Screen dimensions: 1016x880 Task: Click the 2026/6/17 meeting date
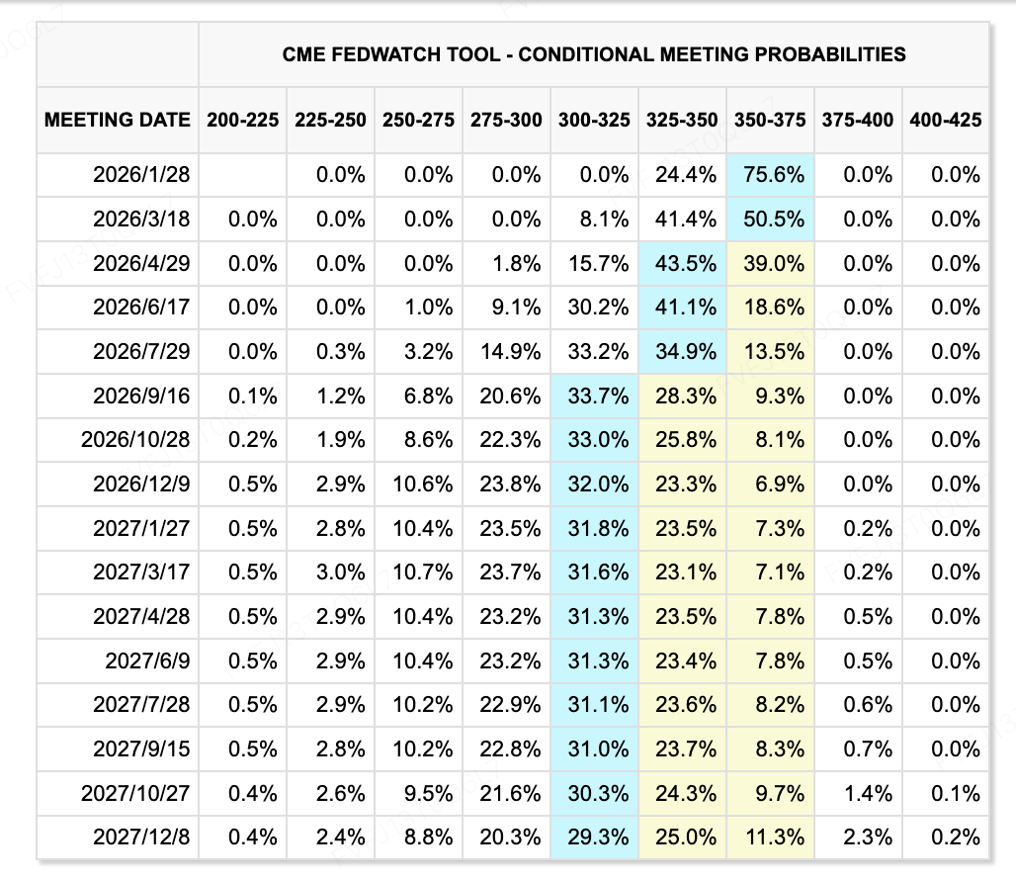[x=141, y=308]
